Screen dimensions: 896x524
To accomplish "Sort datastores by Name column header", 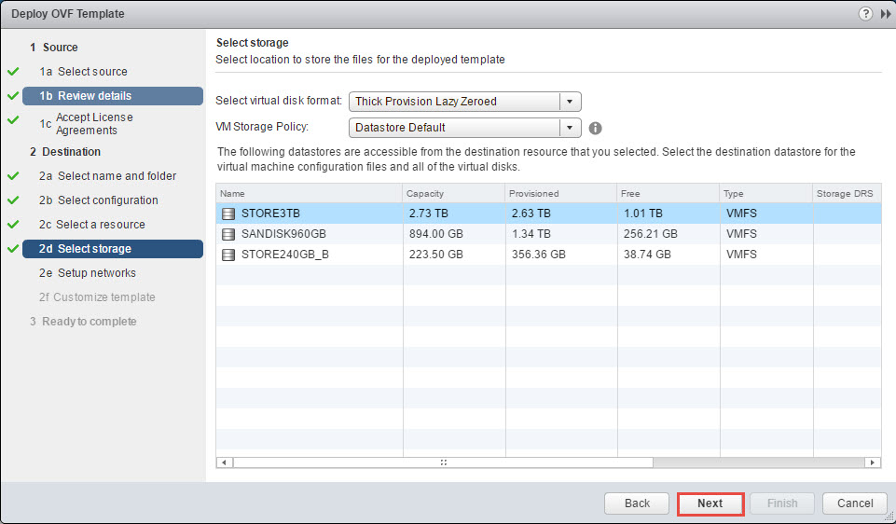I will tap(310, 193).
